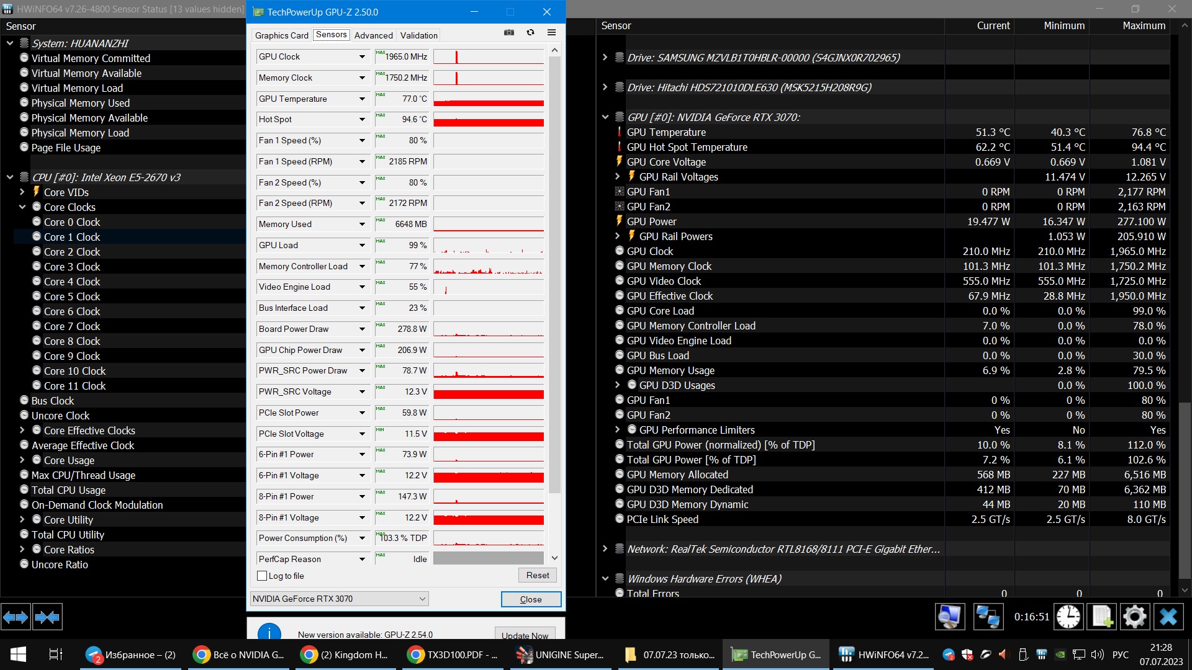The width and height of the screenshot is (1192, 670).
Task: Expand the Core VIDs node
Action: pyautogui.click(x=22, y=192)
